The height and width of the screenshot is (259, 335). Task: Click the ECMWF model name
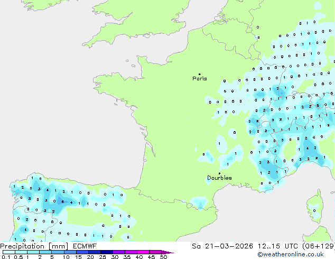[x=85, y=246]
